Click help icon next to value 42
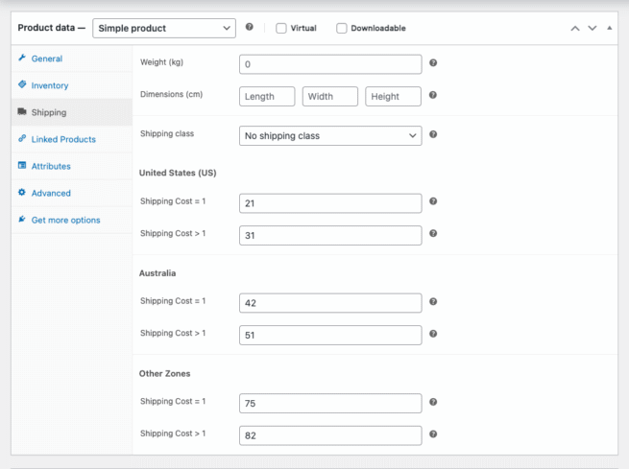 433,302
